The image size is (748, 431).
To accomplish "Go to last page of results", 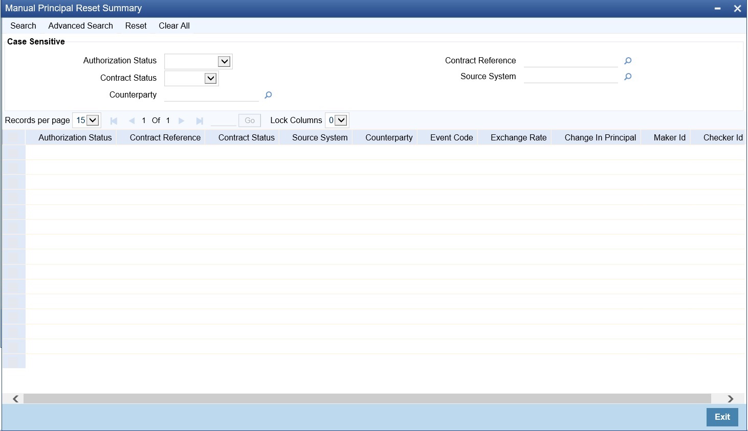I will point(200,121).
